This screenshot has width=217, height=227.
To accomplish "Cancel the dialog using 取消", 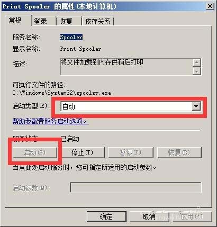I will pyautogui.click(x=149, y=216).
